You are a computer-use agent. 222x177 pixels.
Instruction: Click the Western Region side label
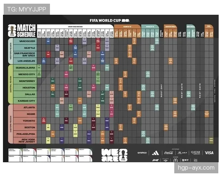pyautogui.click(x=10, y=51)
